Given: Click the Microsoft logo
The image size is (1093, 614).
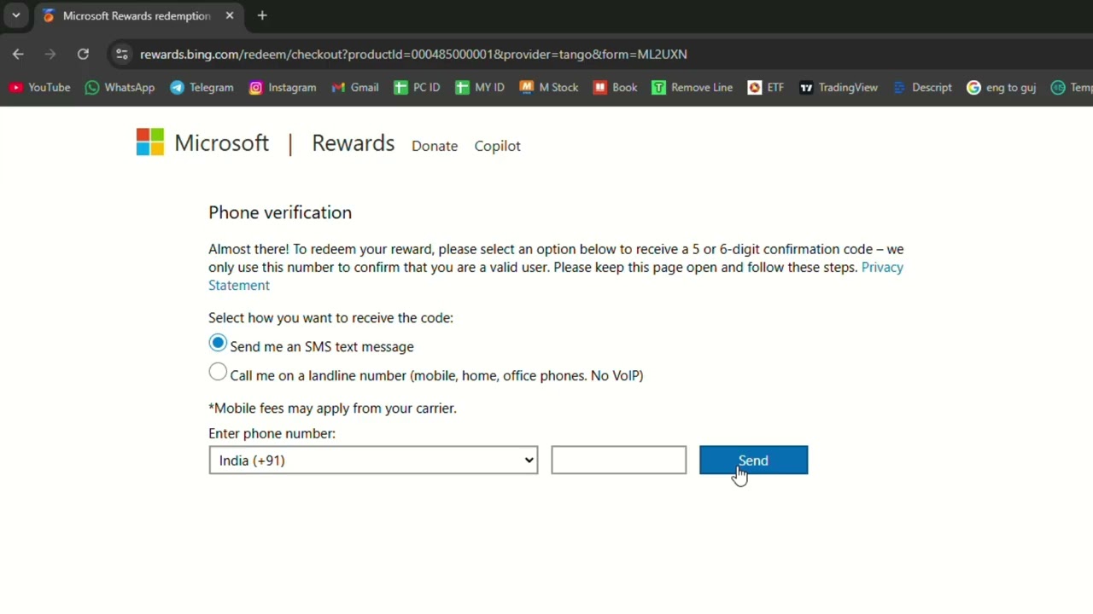Looking at the screenshot, I should coord(202,142).
